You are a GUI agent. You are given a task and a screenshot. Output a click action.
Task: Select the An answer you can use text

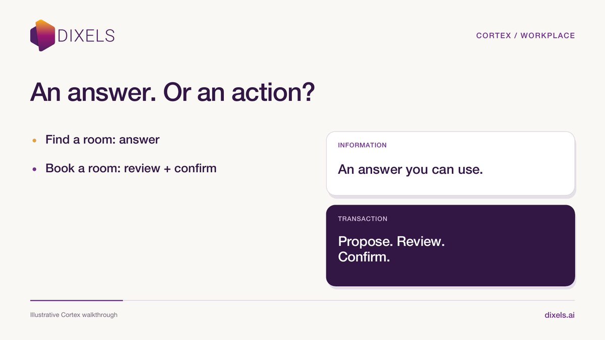410,169
